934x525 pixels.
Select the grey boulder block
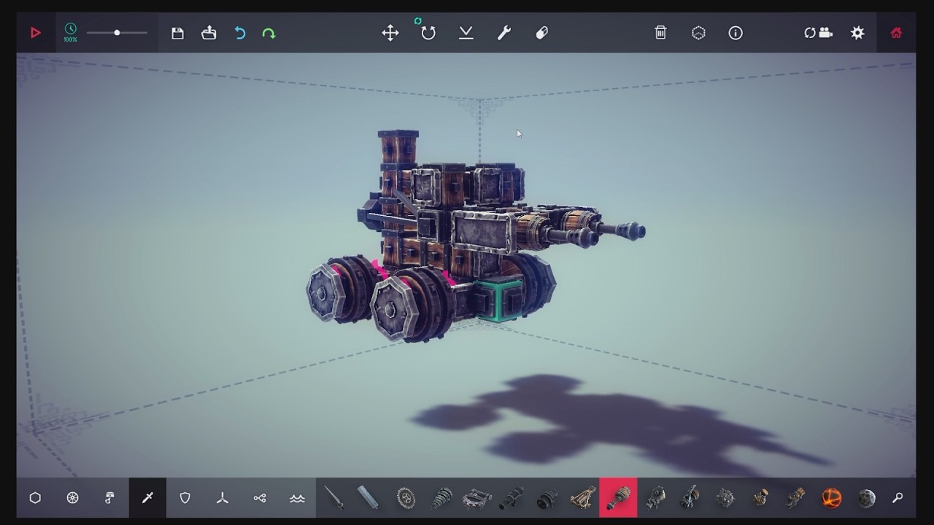tap(866, 498)
